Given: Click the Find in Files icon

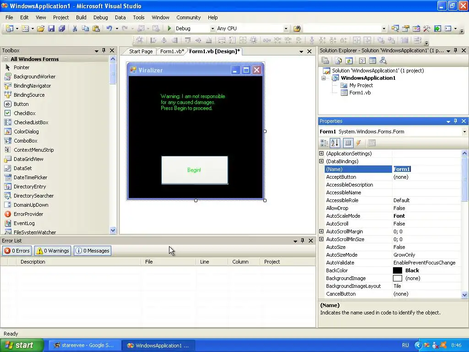Looking at the screenshot, I should (297, 28).
